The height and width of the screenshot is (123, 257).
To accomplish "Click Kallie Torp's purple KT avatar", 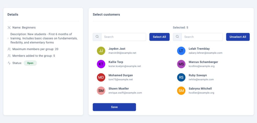I will pos(101,64).
